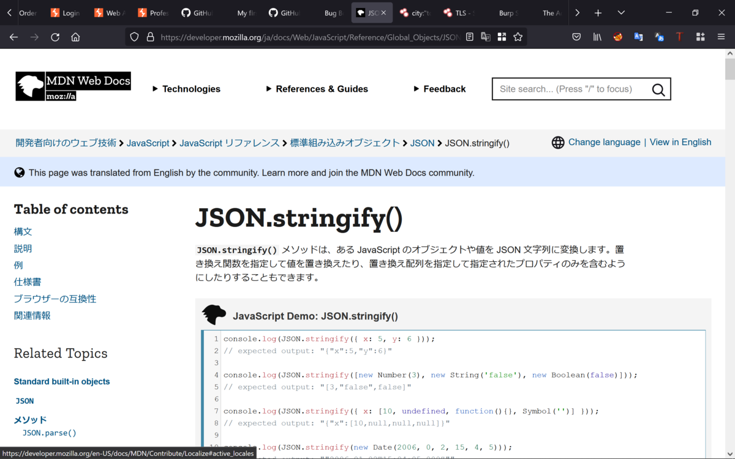Viewport: 735px width, 459px height.
Task: Open Standard built-in objects link
Action: (62, 381)
